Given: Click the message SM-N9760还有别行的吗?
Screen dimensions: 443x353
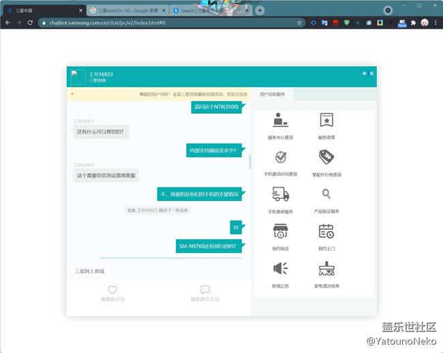Looking at the screenshot, I should tap(209, 246).
